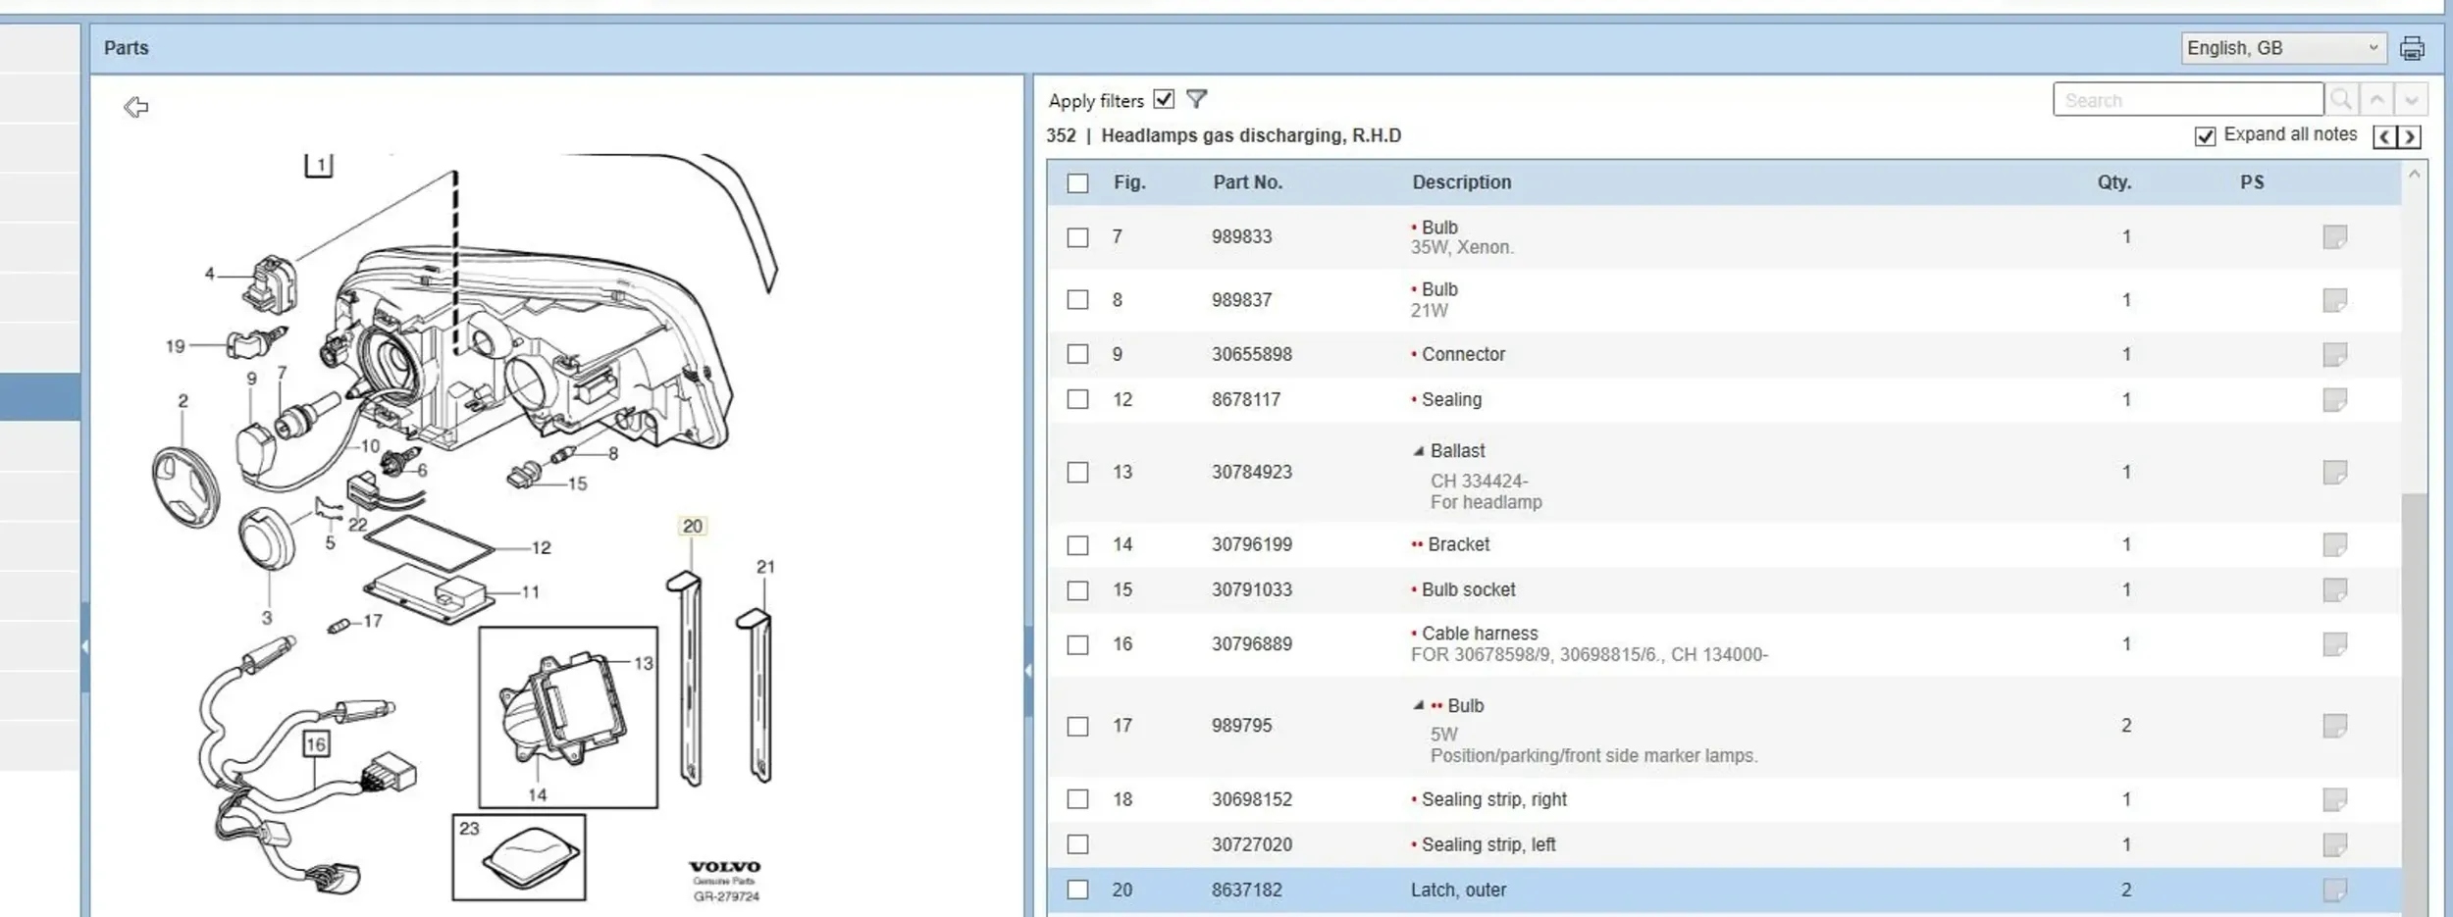Select part number 30698152
The height and width of the screenshot is (917, 2453).
[x=1251, y=799]
